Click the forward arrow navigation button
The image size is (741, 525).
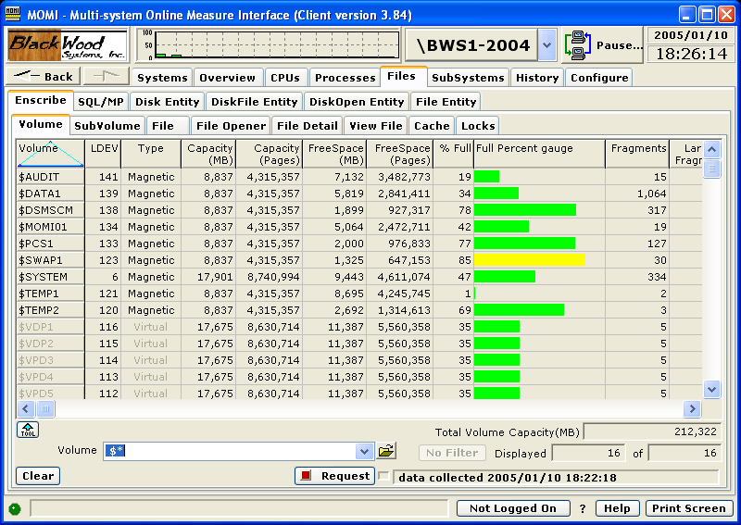107,77
